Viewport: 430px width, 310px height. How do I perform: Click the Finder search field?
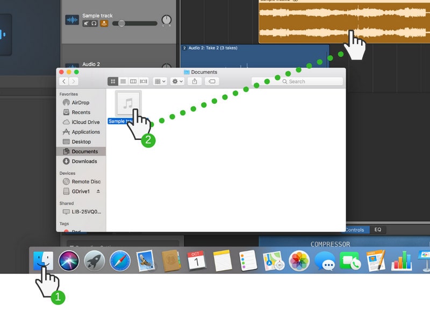point(297,81)
